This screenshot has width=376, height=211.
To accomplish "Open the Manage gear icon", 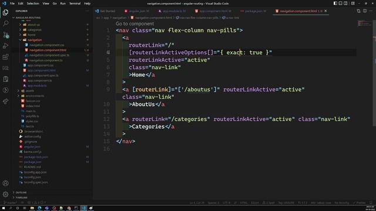I will 5,194.
